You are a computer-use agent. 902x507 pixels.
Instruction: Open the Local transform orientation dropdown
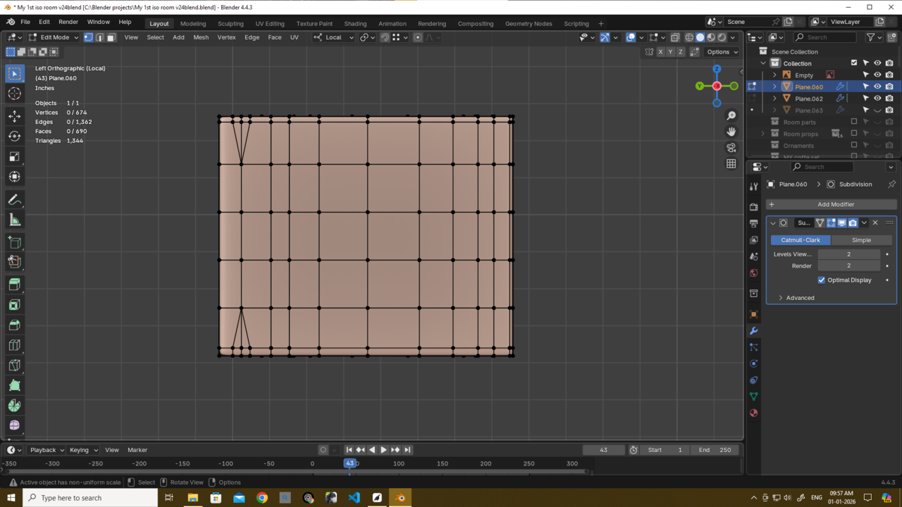[x=334, y=37]
